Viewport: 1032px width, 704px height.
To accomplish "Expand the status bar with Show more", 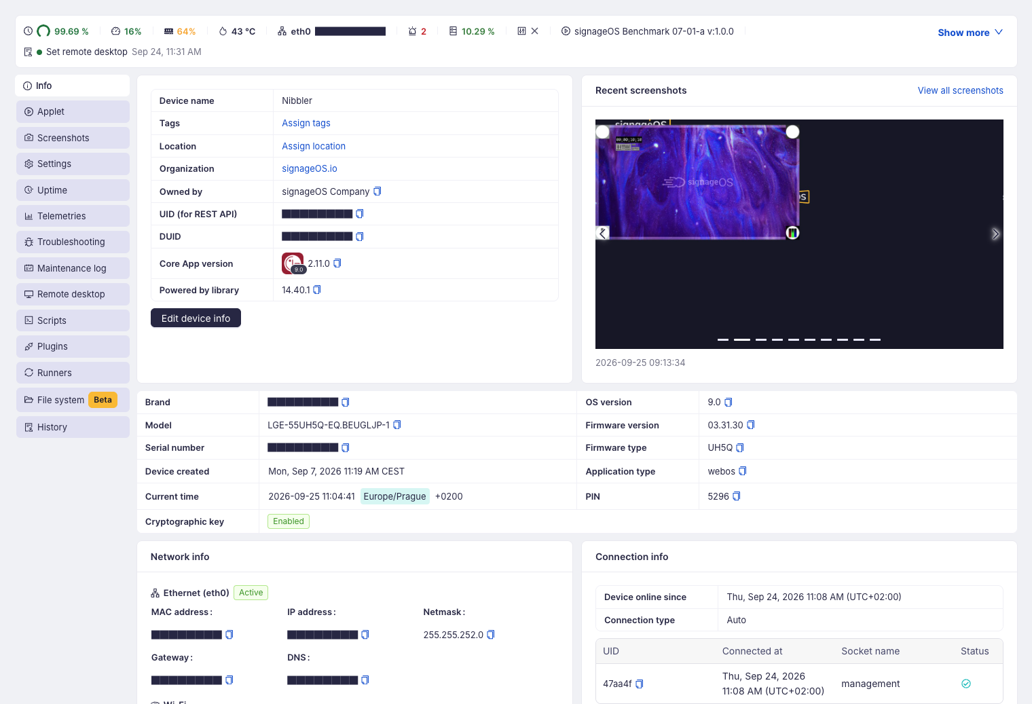I will (970, 33).
